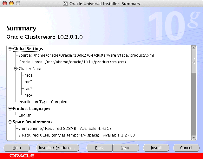
Task: Collapse the Space Requirements node
Action: [x=10, y=122]
